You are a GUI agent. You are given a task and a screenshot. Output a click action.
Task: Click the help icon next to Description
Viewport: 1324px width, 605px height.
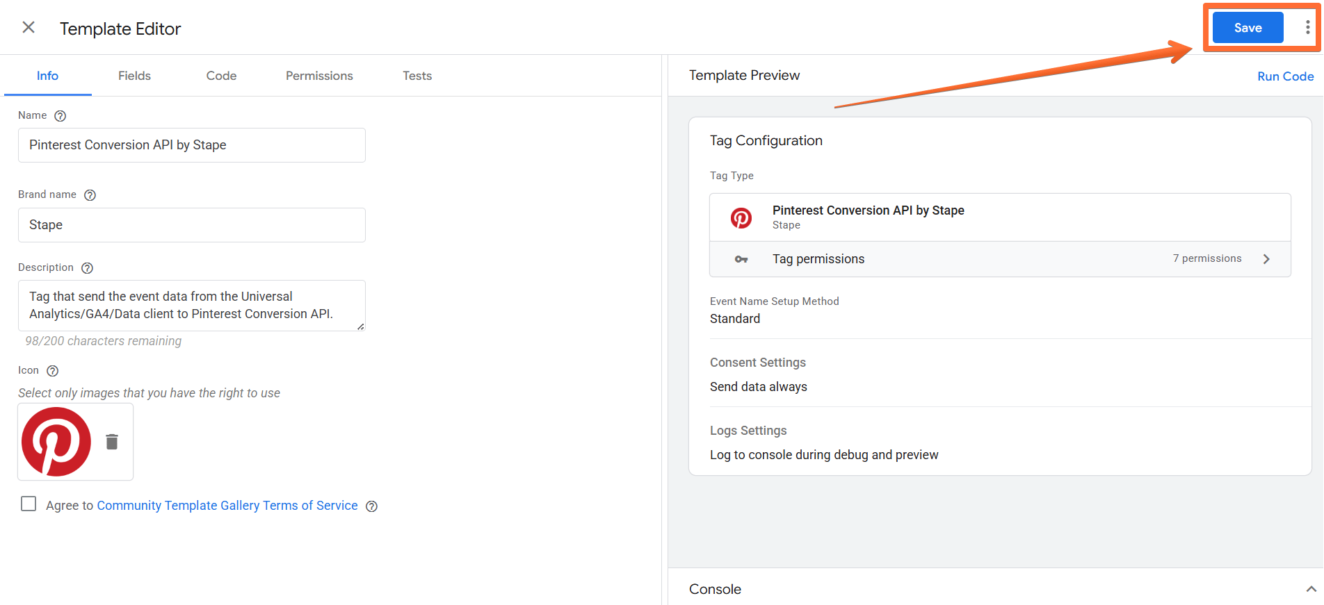click(x=87, y=268)
